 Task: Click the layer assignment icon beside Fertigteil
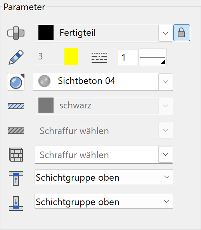click(x=16, y=33)
